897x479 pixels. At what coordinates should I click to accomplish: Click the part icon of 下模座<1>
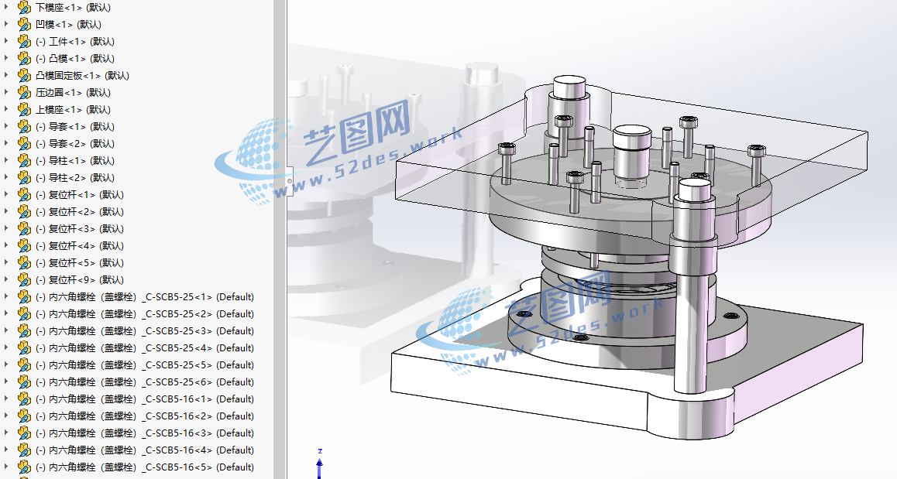point(24,8)
